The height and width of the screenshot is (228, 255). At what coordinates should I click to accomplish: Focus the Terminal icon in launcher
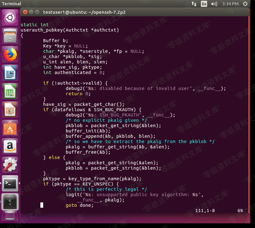tap(10, 183)
